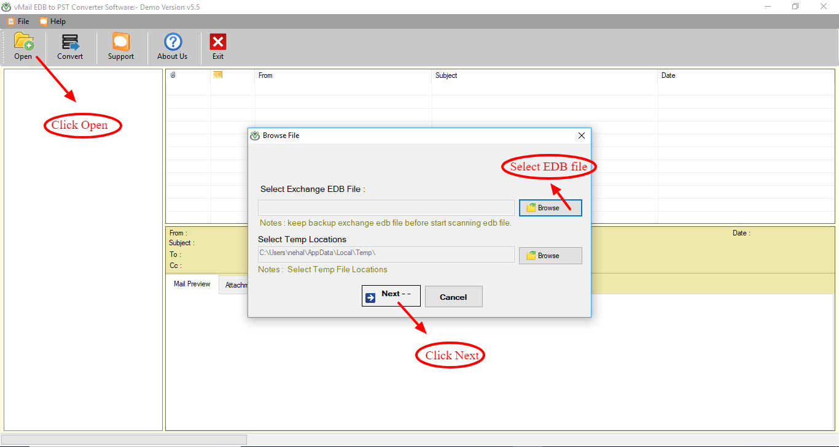Click the progress bar in the status bar
This screenshot has width=839, height=447.
[124, 440]
